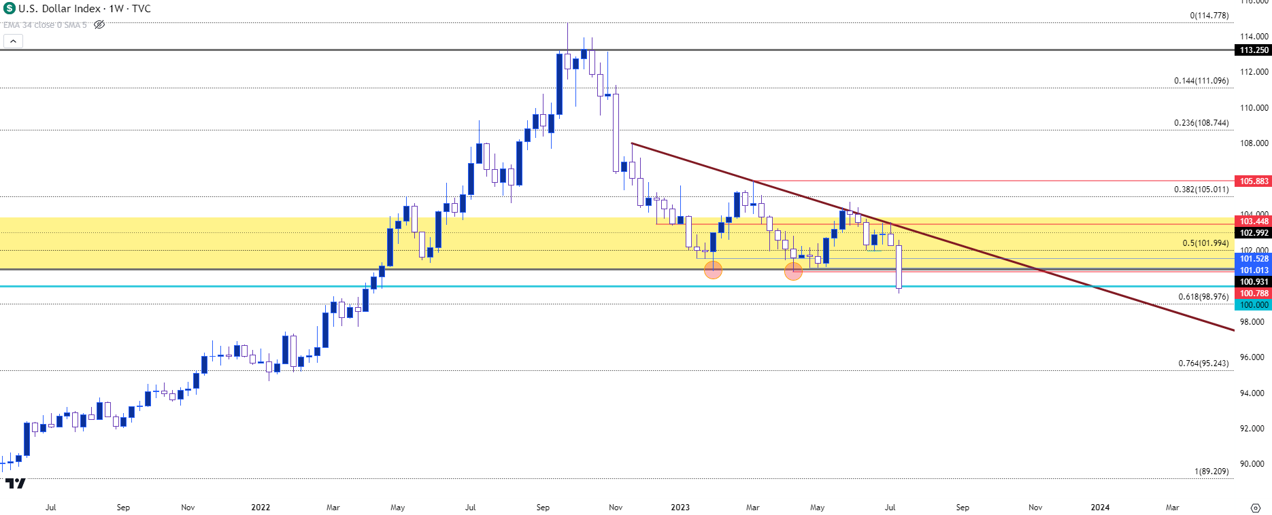Click the 2022 label on time axis

(x=261, y=508)
